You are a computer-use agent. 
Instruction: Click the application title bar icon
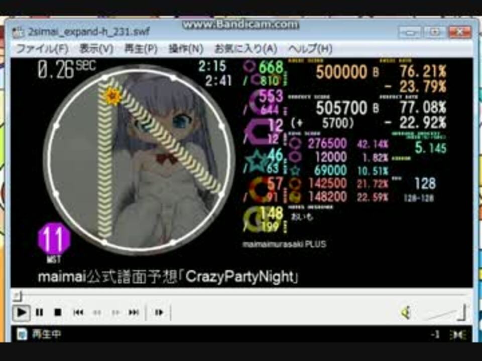tap(18, 32)
